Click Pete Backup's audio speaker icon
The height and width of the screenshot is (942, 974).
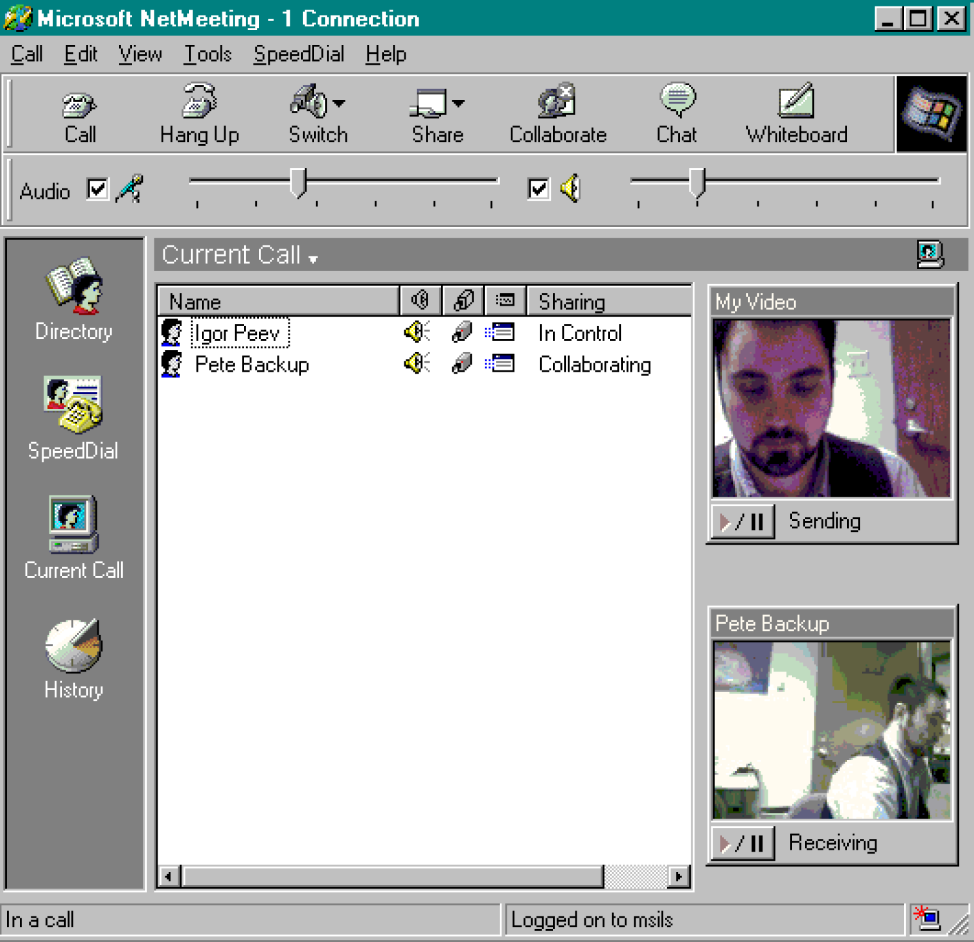tap(417, 363)
